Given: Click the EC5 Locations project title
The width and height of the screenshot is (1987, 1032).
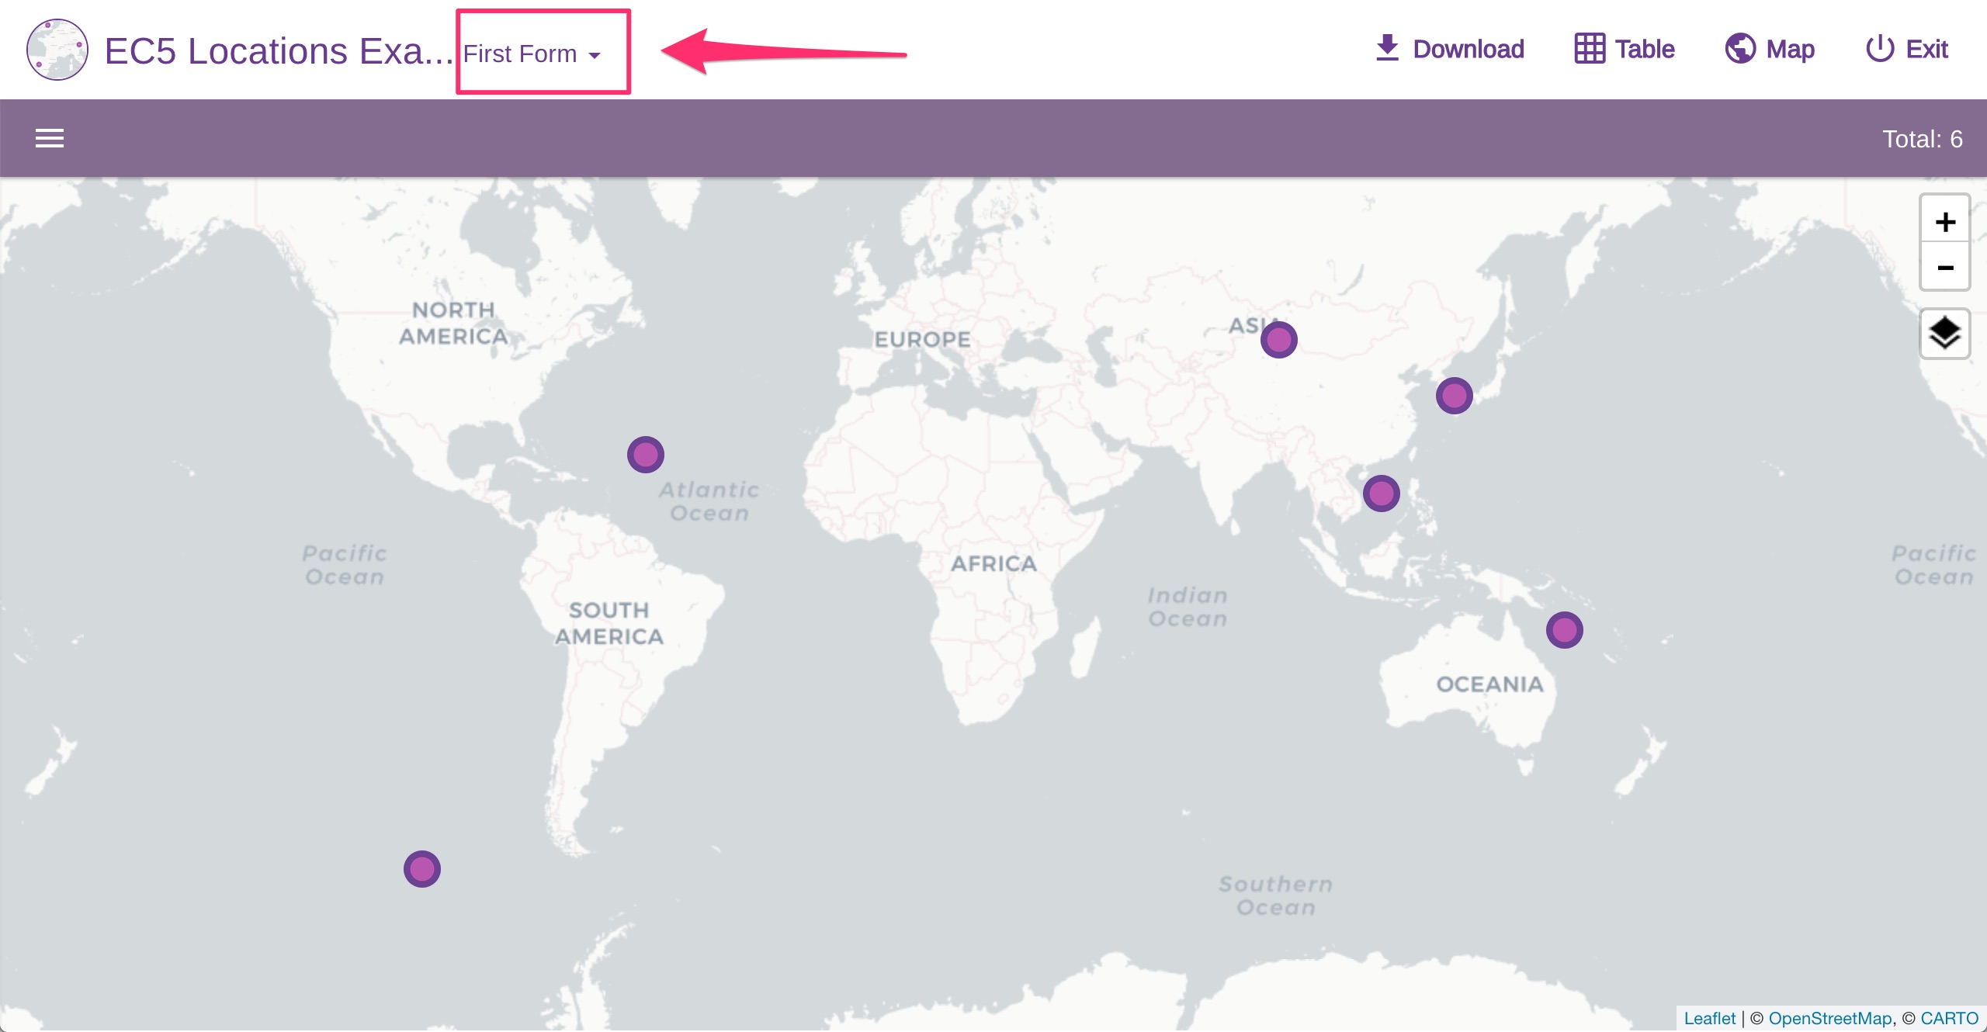Looking at the screenshot, I should click(x=278, y=51).
